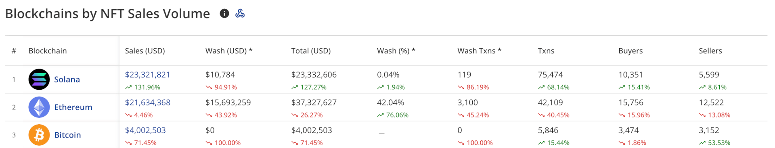This screenshot has width=775, height=148.
Task: Sort by Total (USD) column header
Action: [x=311, y=51]
